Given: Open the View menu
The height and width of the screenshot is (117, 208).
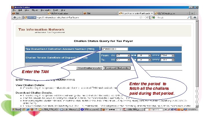Looking at the screenshot, I should click(x=27, y=10).
